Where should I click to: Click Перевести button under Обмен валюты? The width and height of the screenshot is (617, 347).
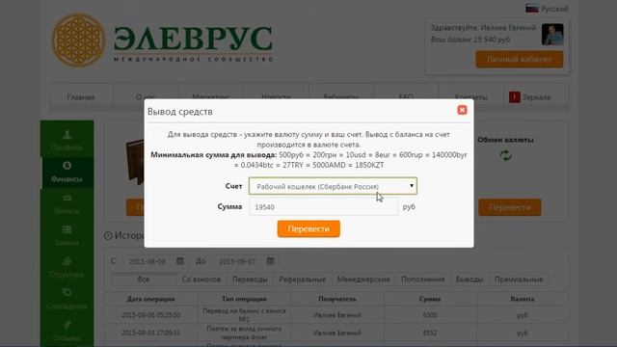click(x=510, y=207)
